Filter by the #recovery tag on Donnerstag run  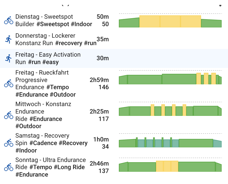pyautogui.click(x=69, y=43)
